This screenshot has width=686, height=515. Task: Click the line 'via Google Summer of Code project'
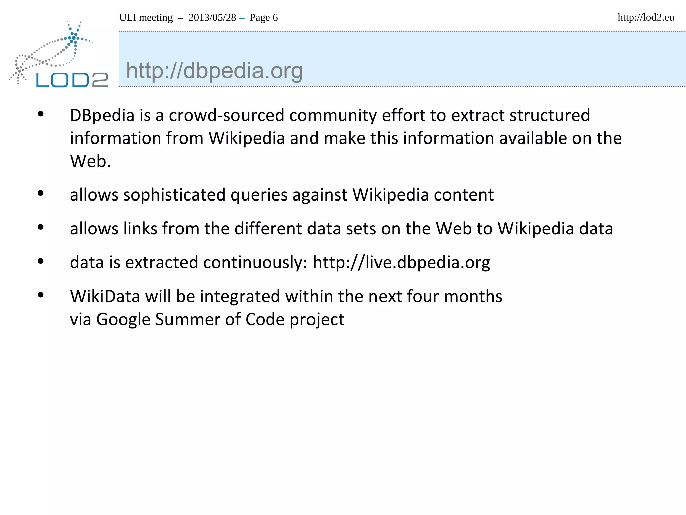coord(207,320)
